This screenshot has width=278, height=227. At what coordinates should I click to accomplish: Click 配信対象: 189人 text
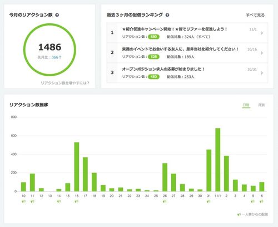(181, 57)
